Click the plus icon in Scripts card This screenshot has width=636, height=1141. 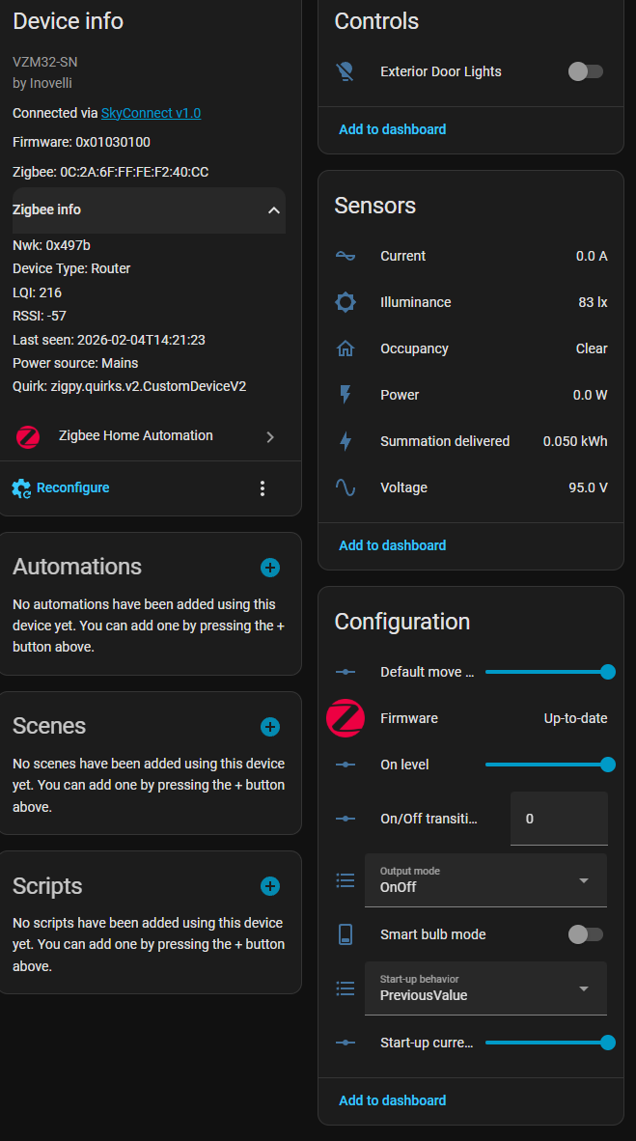pos(270,886)
